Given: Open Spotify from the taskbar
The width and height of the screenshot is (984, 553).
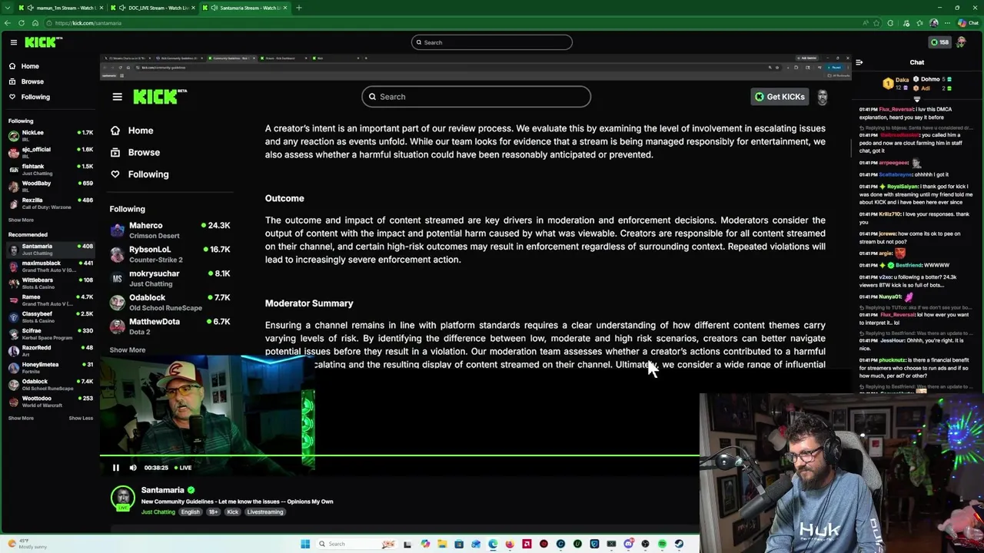Looking at the screenshot, I should point(662,545).
